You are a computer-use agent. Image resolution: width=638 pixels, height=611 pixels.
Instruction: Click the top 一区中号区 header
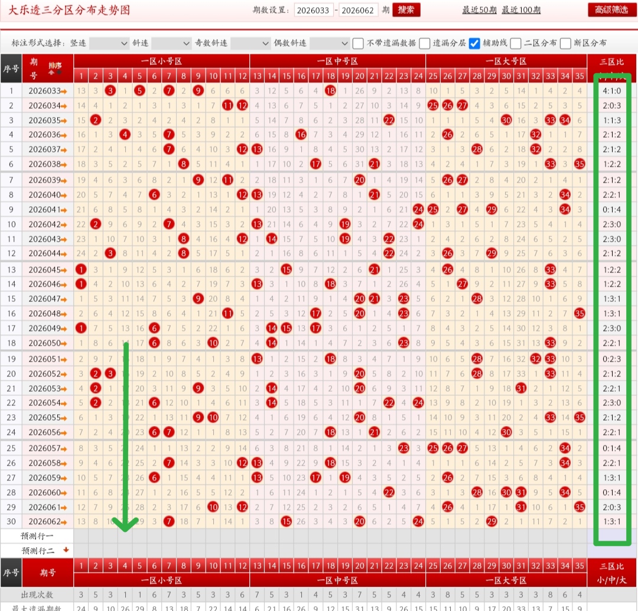click(x=338, y=61)
